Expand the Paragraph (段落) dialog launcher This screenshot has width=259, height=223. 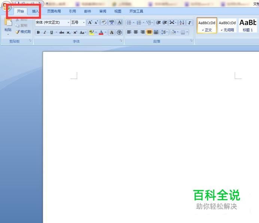click(x=191, y=40)
